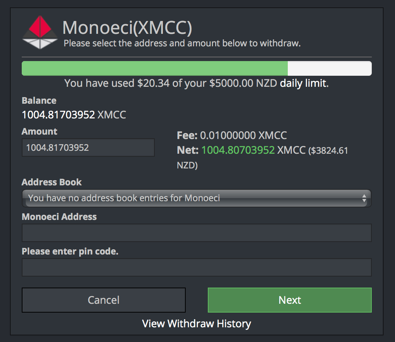Click the Address Book dropdown arrows
The image size is (395, 342).
click(x=364, y=198)
